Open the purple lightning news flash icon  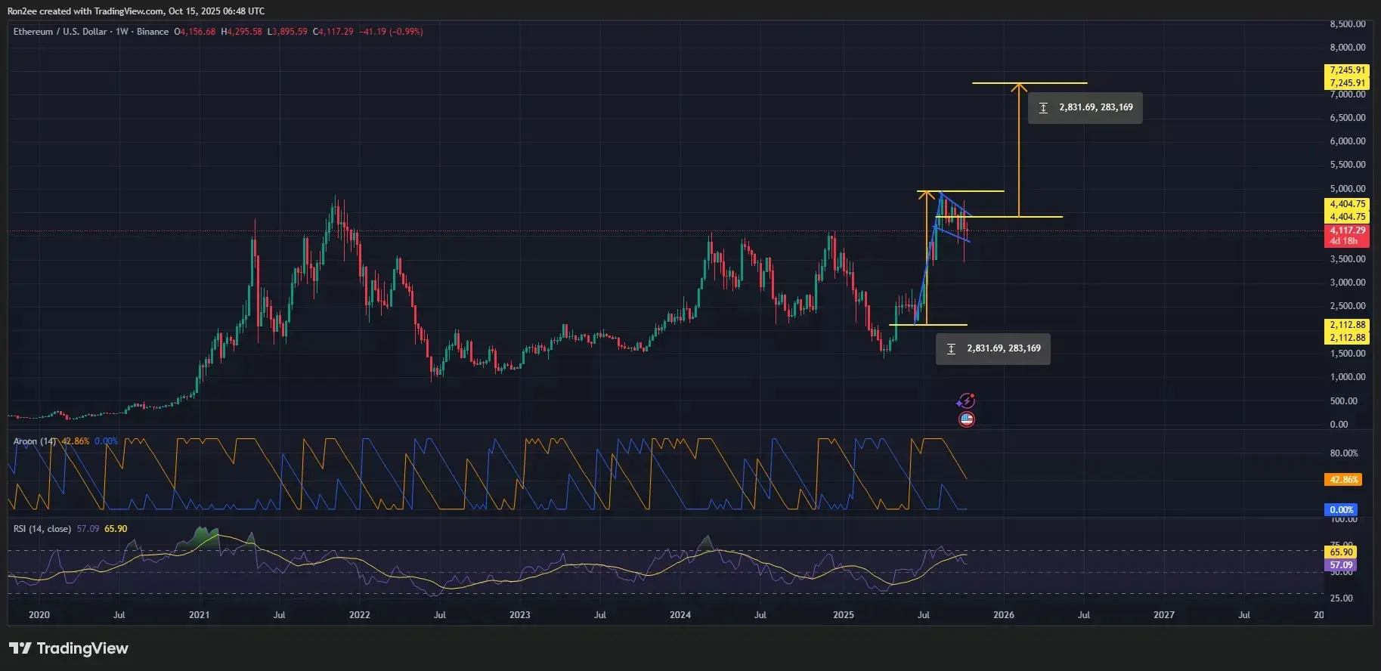click(966, 401)
